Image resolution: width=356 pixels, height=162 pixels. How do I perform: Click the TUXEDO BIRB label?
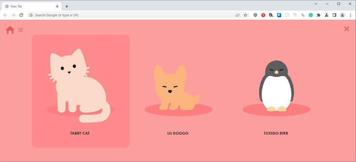coord(275,133)
